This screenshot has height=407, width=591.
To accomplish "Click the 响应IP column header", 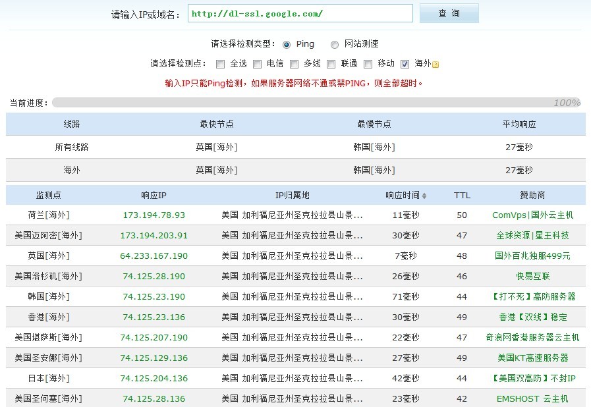I will click(154, 195).
